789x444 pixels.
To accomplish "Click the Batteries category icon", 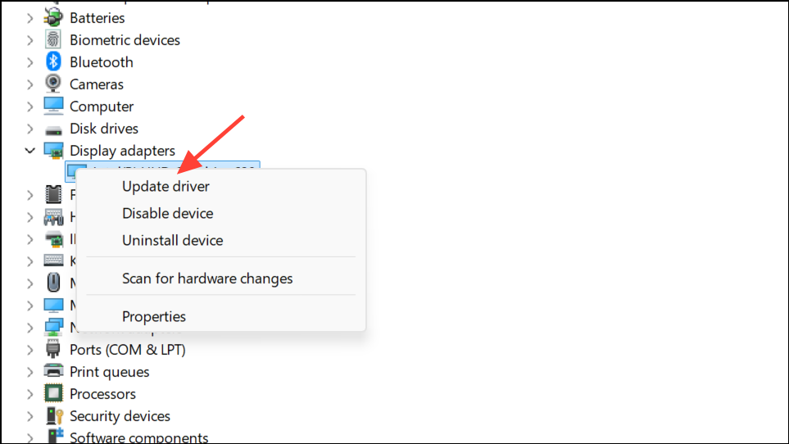I will tap(53, 17).
